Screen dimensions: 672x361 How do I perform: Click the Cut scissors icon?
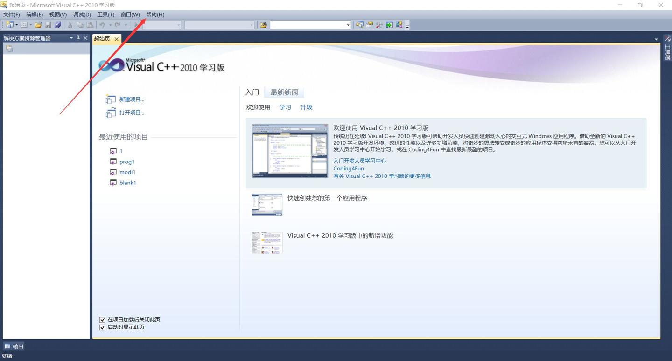pos(70,25)
